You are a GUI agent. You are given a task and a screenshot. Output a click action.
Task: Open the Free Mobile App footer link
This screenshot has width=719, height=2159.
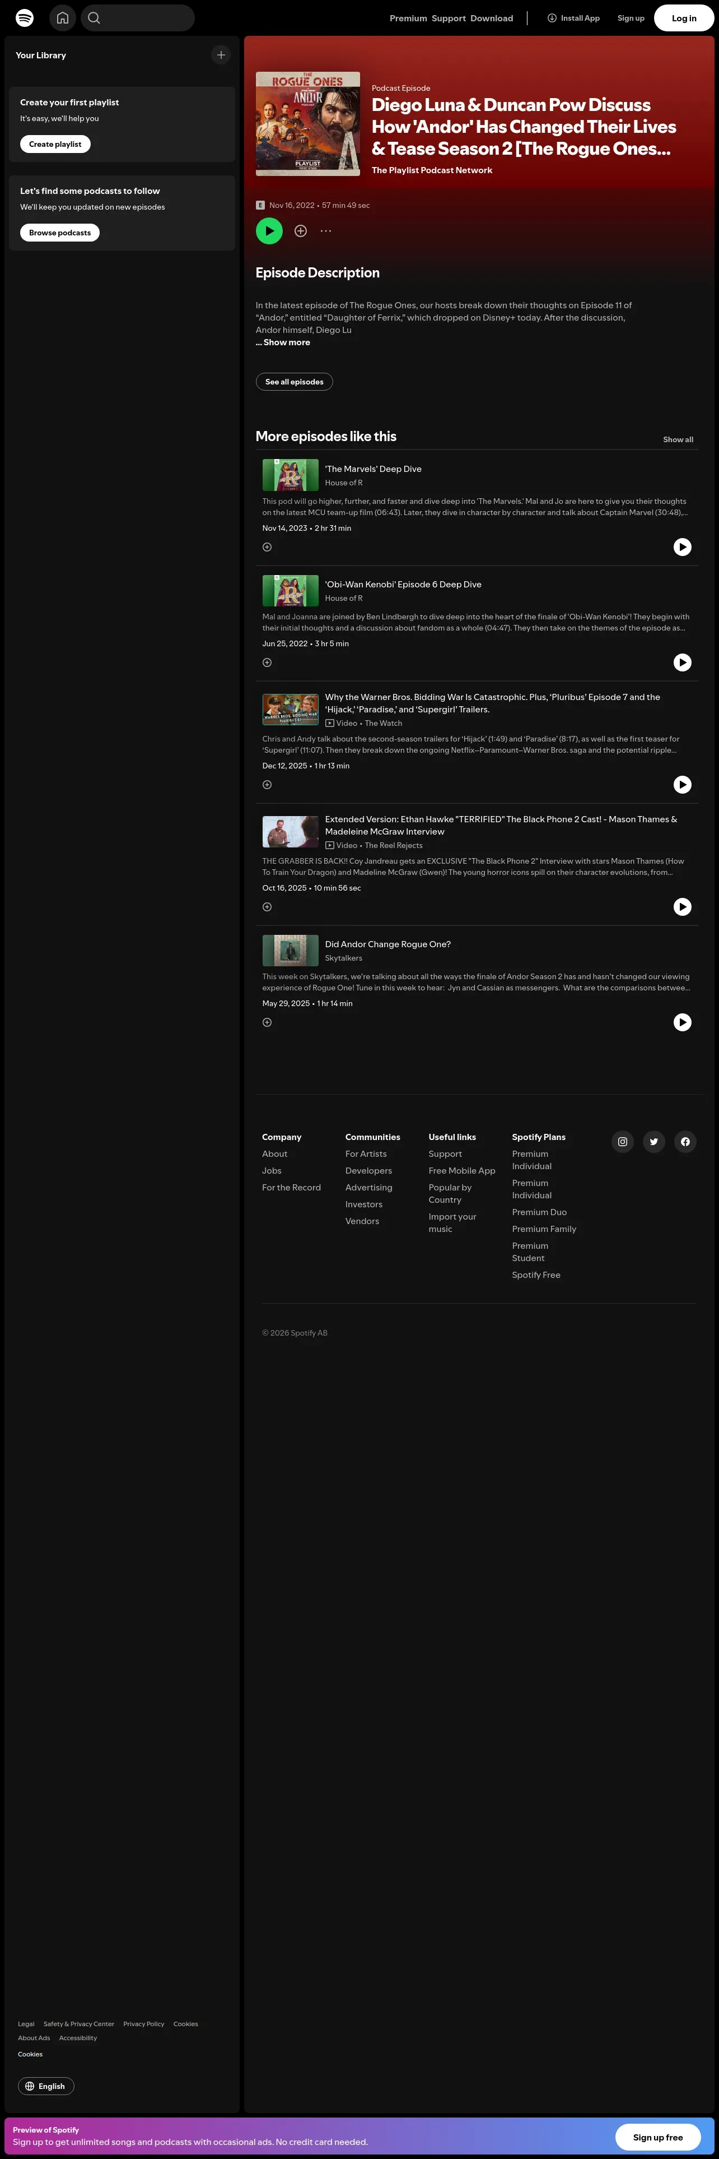pyautogui.click(x=462, y=1171)
